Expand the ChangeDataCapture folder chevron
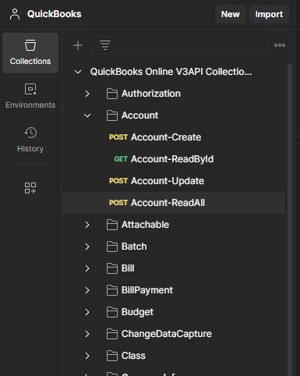The image size is (300, 376). [x=87, y=334]
